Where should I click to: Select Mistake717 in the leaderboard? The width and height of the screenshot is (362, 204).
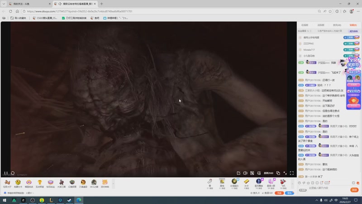[309, 50]
